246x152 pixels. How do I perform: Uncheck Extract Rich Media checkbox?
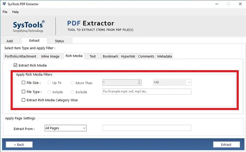click(15, 65)
